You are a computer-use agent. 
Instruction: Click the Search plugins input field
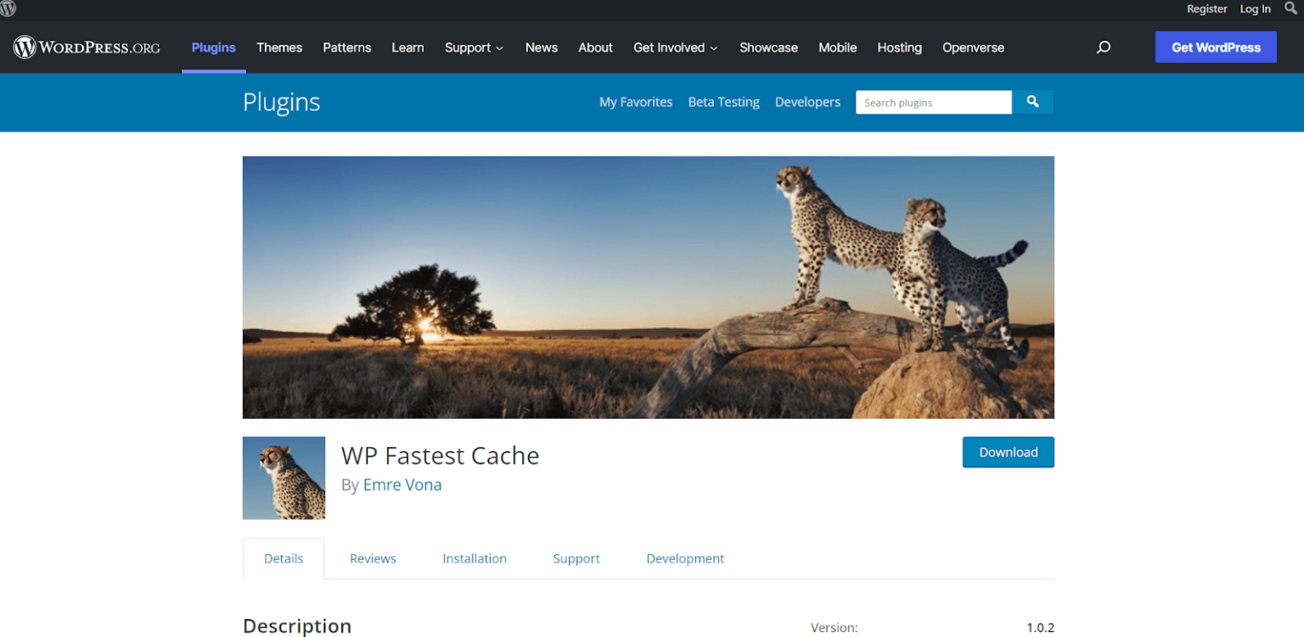pyautogui.click(x=934, y=102)
